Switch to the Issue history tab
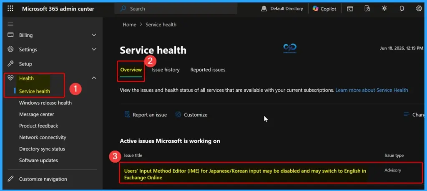 click(x=166, y=70)
